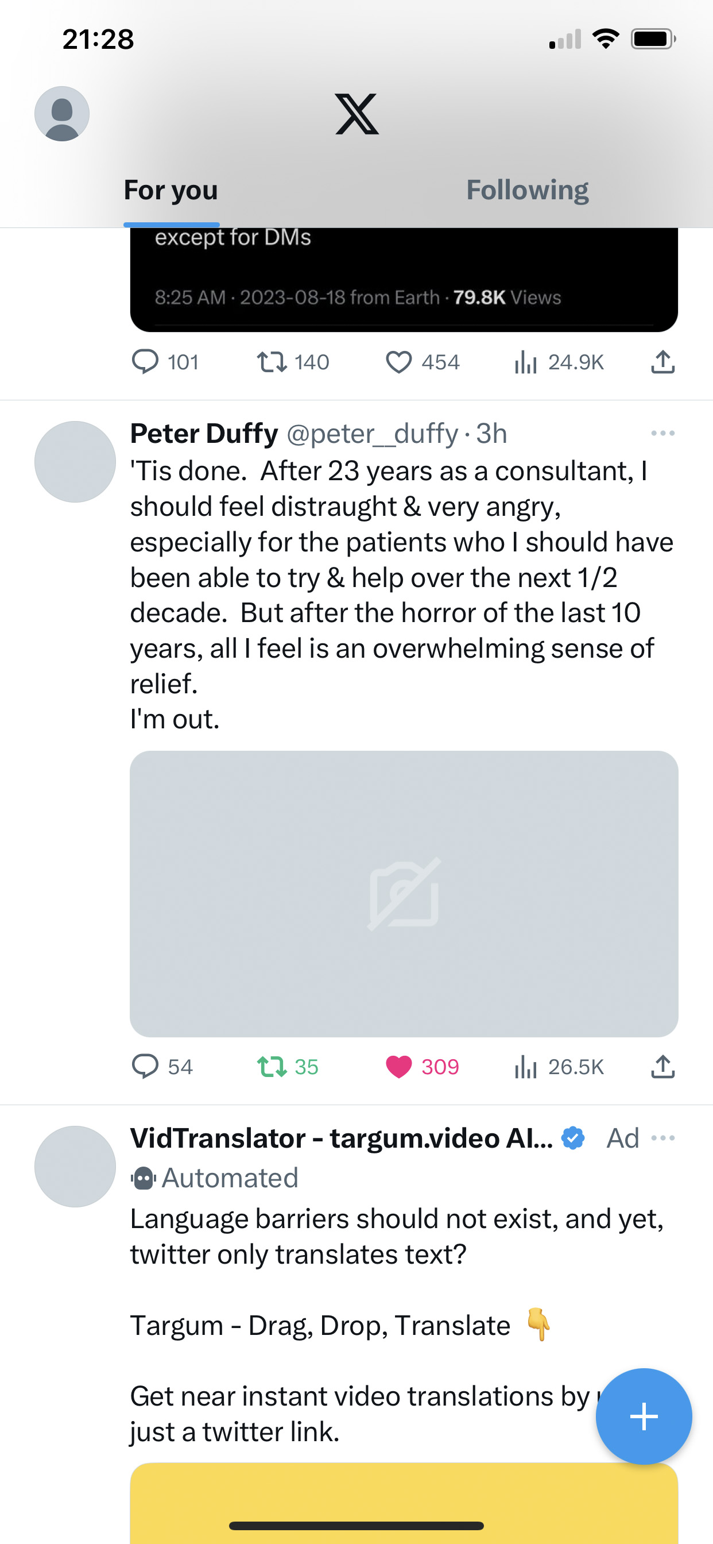Share the top post with 24.9K views
Viewport: 713px width, 1544px height.
(662, 362)
